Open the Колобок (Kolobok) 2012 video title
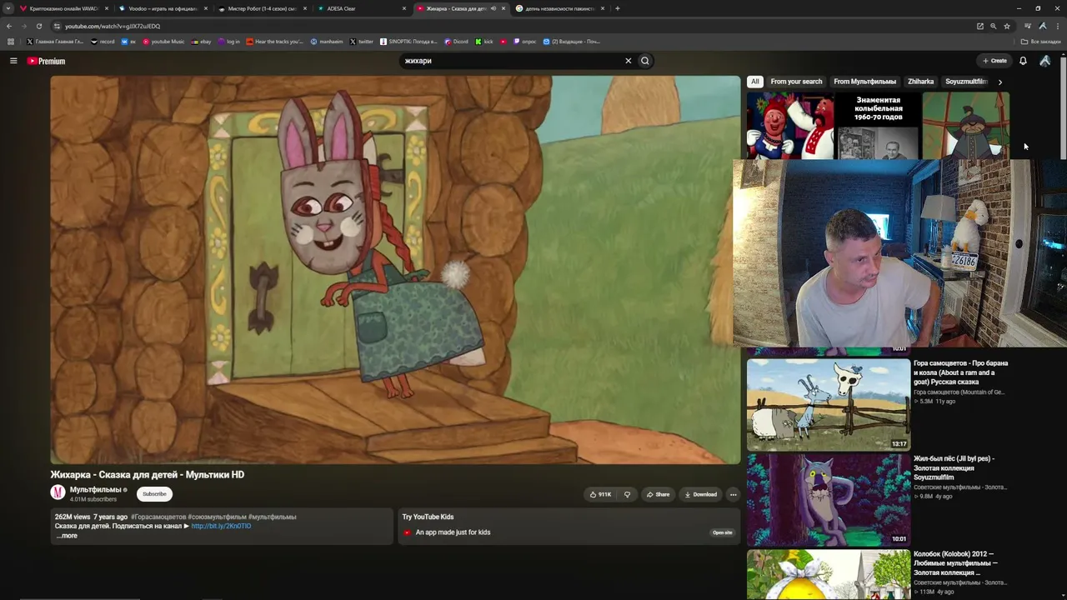1067x600 pixels. 954,563
